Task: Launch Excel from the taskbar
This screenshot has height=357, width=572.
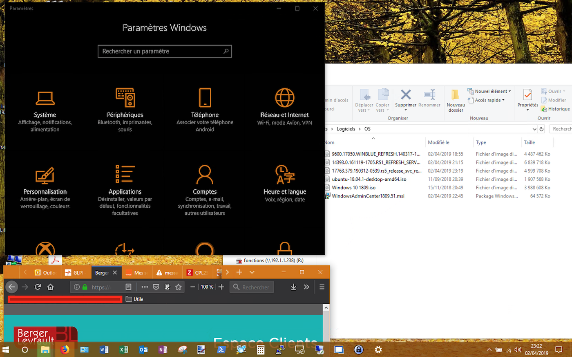Action: (123, 350)
